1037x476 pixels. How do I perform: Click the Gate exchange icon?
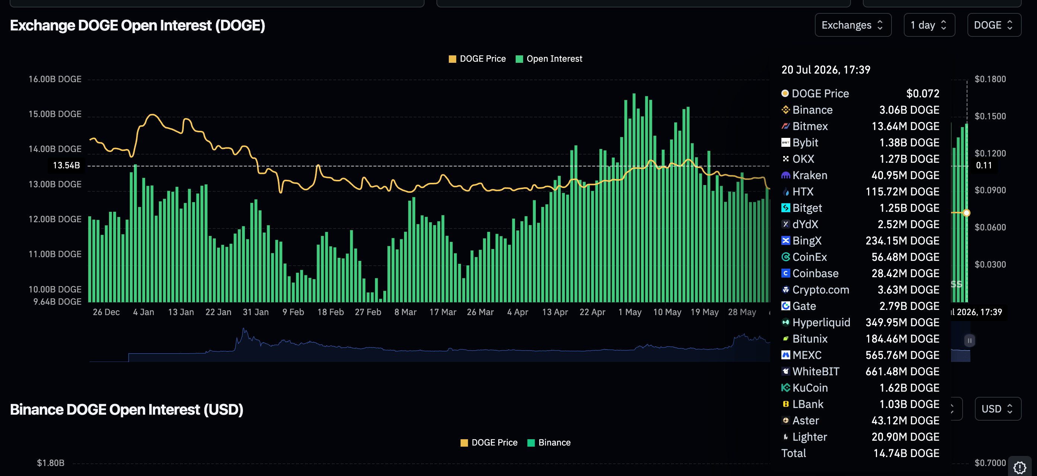coord(785,306)
